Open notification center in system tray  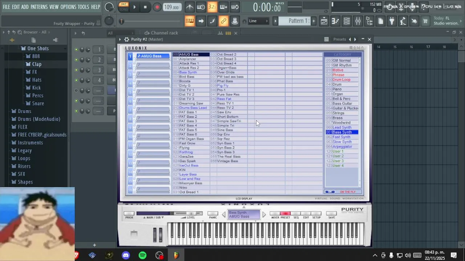(454, 256)
